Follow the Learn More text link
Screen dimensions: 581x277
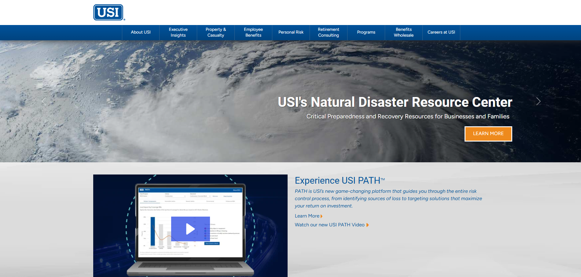pyautogui.click(x=307, y=216)
